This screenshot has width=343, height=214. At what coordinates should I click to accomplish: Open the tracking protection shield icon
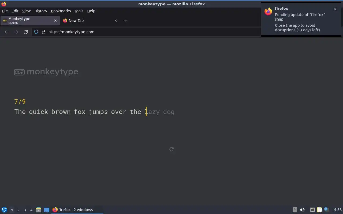[36, 32]
